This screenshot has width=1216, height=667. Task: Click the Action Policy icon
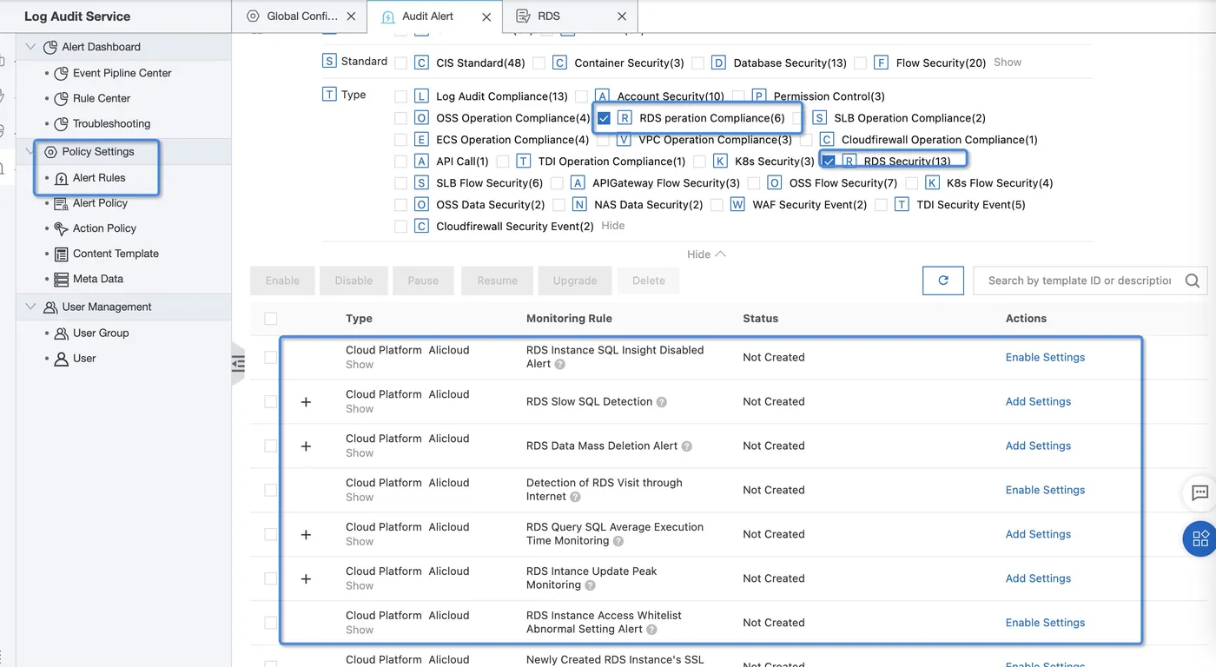[x=61, y=228]
